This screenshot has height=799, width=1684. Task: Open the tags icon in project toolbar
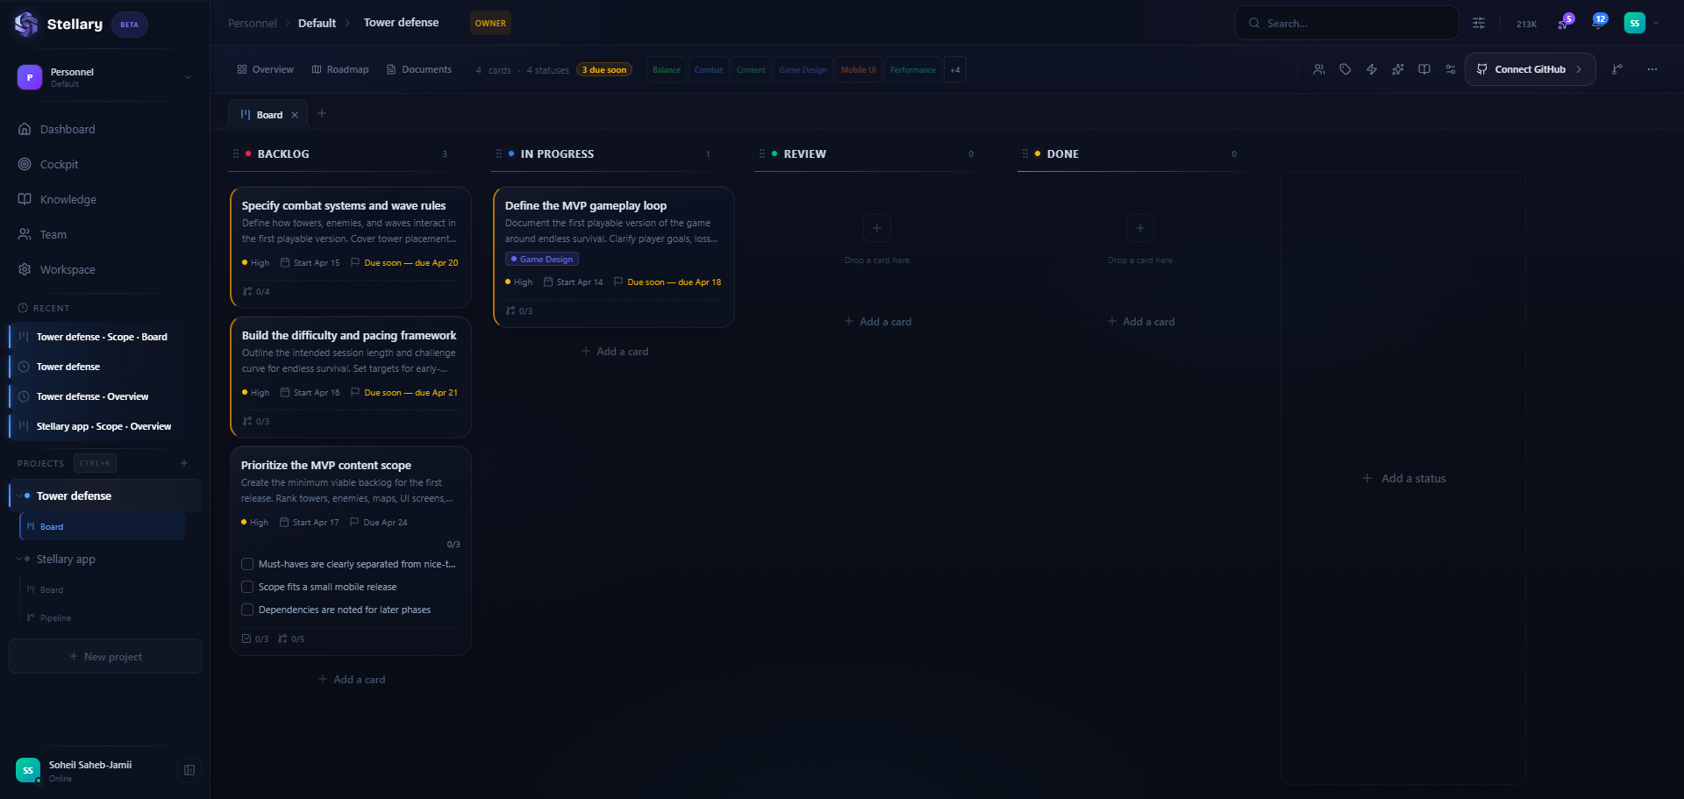click(x=1345, y=69)
